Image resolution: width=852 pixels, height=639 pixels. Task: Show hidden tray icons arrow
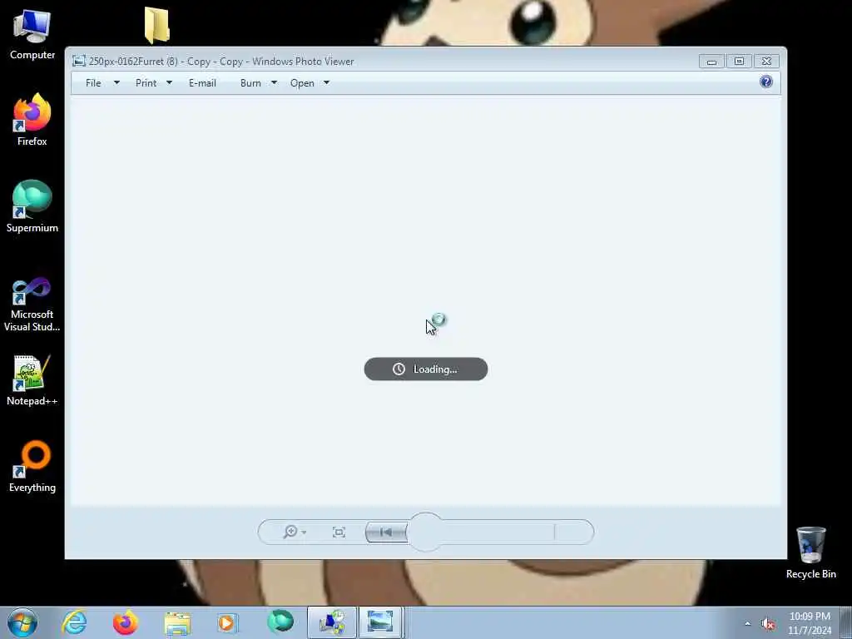(x=748, y=624)
